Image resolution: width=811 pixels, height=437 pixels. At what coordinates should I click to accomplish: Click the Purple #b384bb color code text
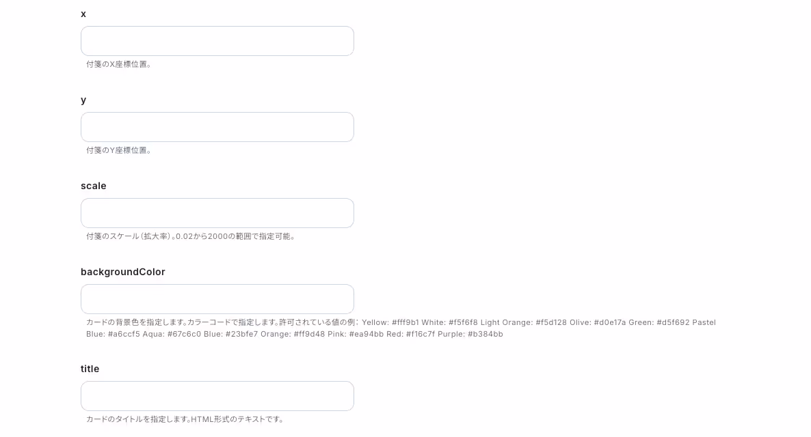coord(470,334)
